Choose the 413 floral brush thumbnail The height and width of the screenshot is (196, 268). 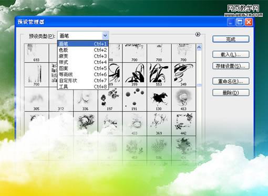point(183,99)
